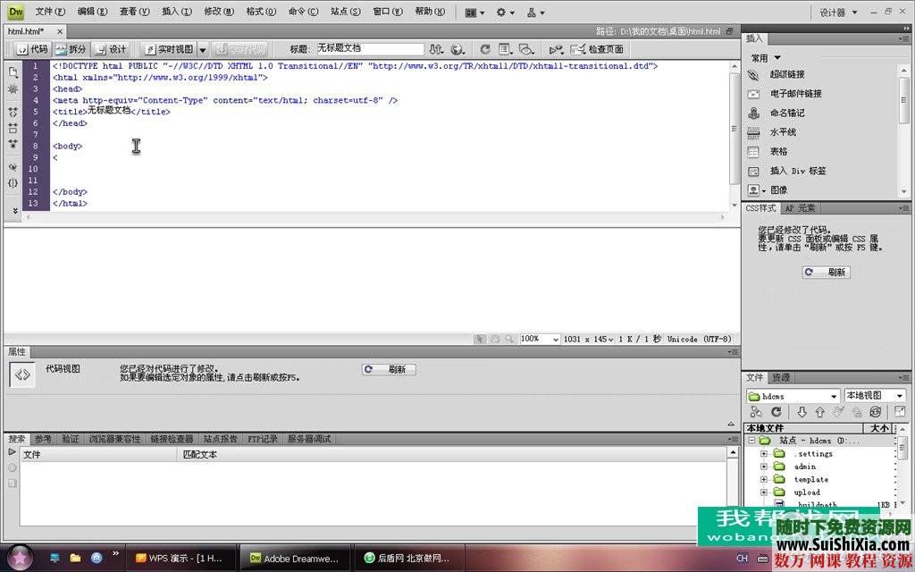Screen dimensions: 915x572
Task: Click the Put Files up-arrow icon
Action: [x=819, y=412]
